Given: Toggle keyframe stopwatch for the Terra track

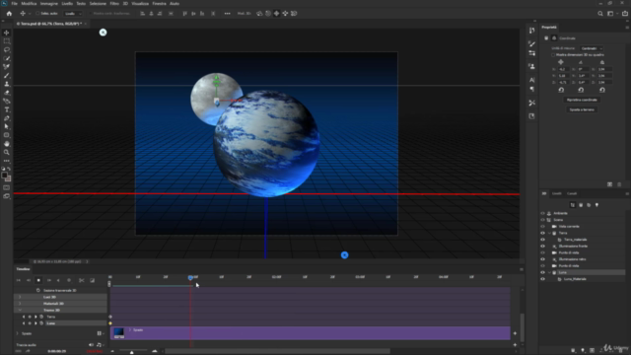Looking at the screenshot, I should click(x=41, y=317).
